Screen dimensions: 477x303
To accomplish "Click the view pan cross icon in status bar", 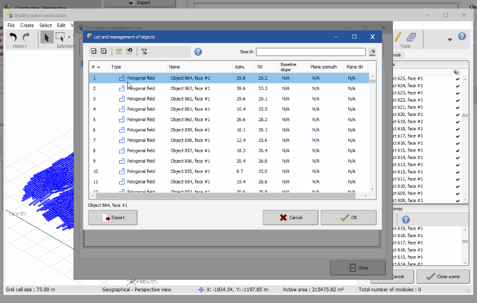I will click(201, 290).
